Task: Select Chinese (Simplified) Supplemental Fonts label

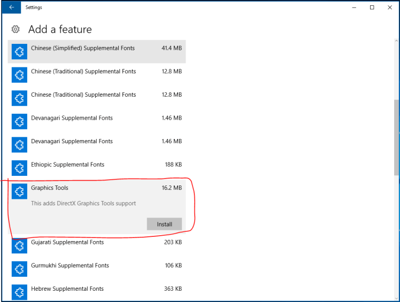Action: click(x=83, y=48)
